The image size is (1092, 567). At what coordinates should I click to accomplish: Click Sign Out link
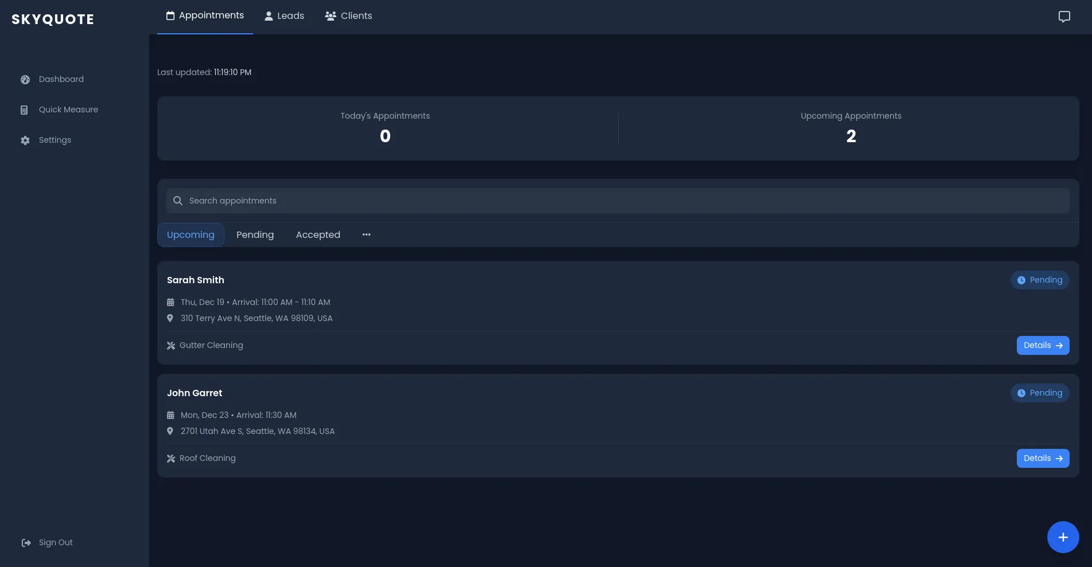[x=56, y=542]
